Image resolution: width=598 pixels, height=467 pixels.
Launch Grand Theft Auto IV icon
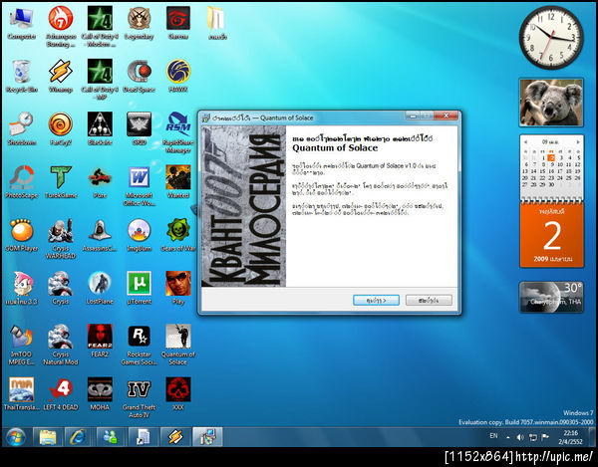(140, 397)
